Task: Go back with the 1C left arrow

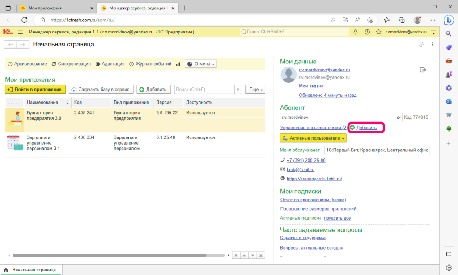Action: pyautogui.click(x=11, y=44)
